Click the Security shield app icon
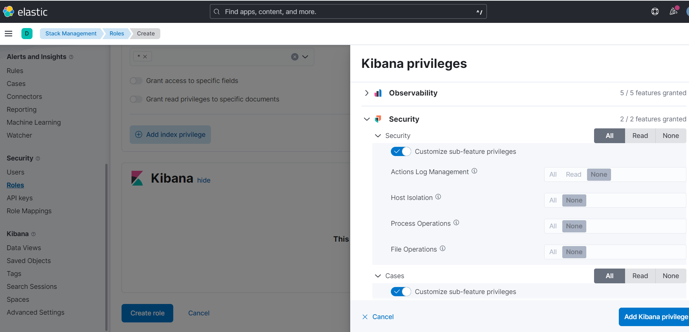689x332 pixels. coord(378,119)
